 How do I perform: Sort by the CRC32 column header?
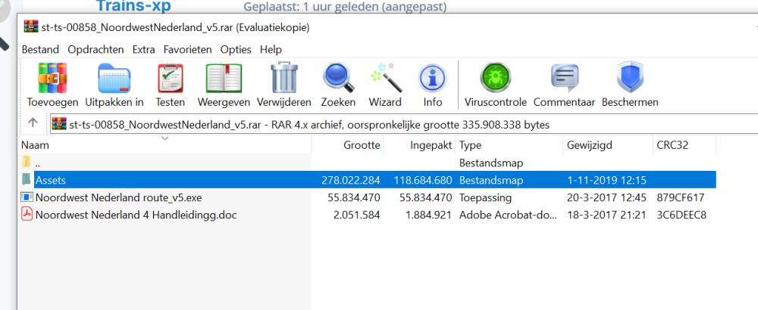[x=684, y=145]
